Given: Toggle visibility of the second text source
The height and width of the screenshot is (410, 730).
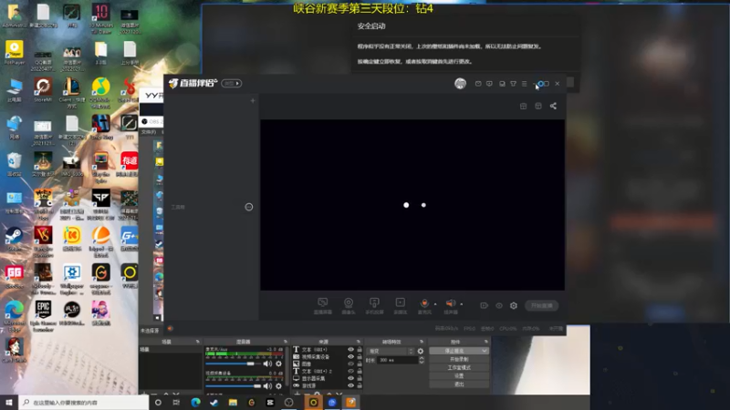Looking at the screenshot, I should click(350, 371).
